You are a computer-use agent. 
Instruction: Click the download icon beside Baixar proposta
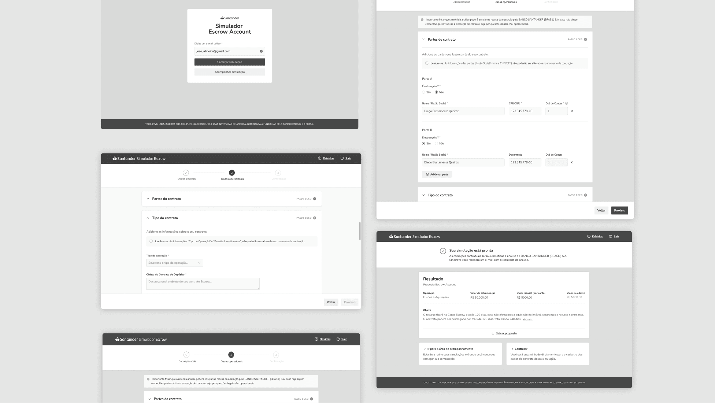pos(493,333)
